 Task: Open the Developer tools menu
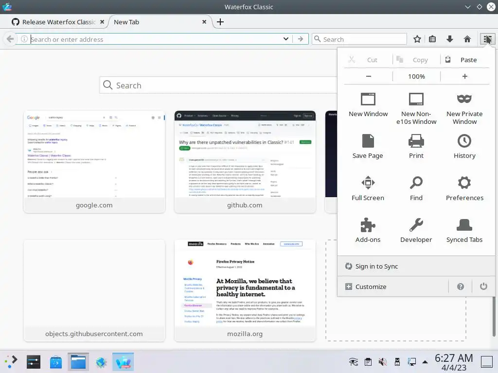point(416,231)
